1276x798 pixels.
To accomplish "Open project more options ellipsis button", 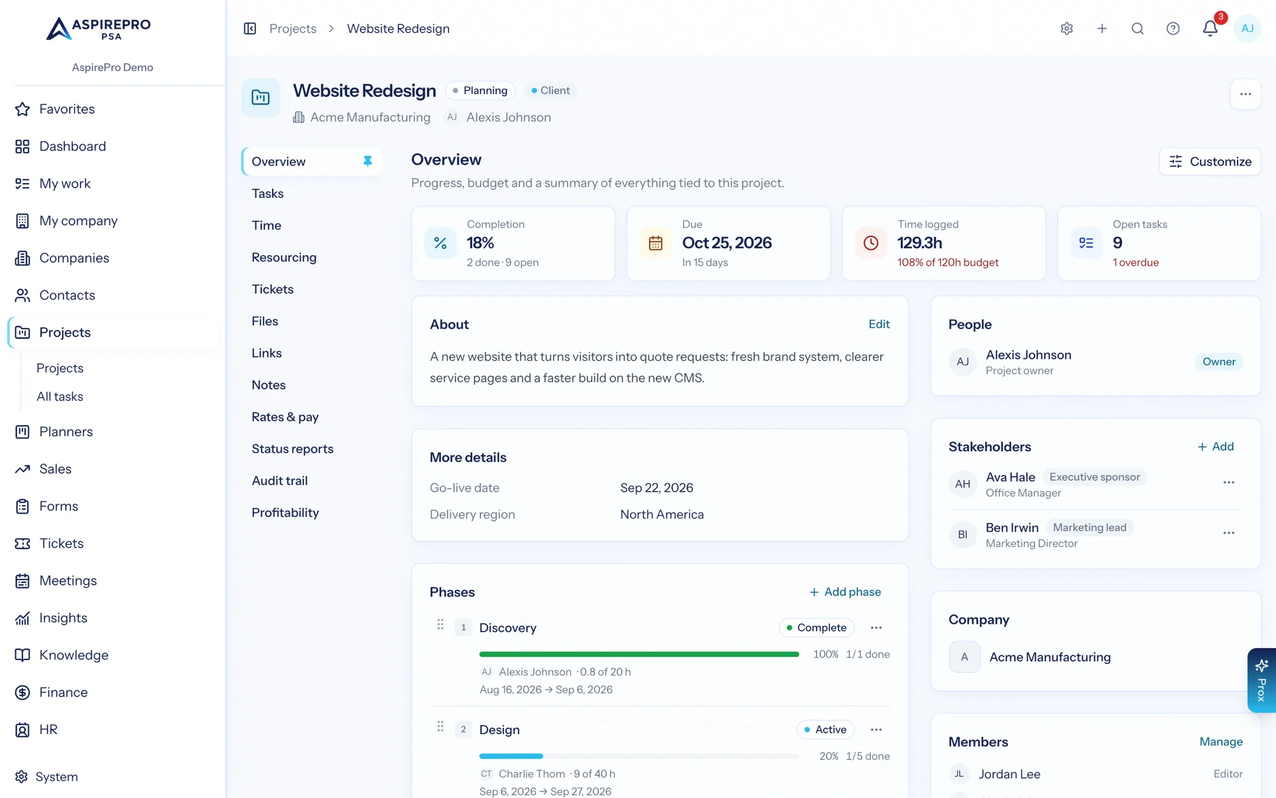I will point(1245,94).
